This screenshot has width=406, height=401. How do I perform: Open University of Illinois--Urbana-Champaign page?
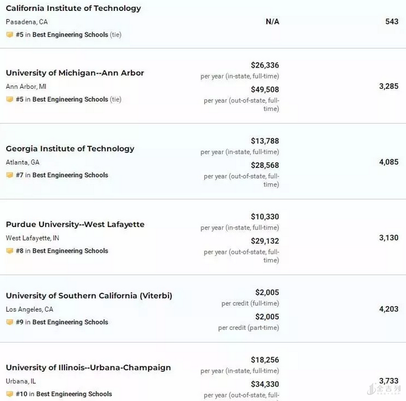pyautogui.click(x=88, y=368)
